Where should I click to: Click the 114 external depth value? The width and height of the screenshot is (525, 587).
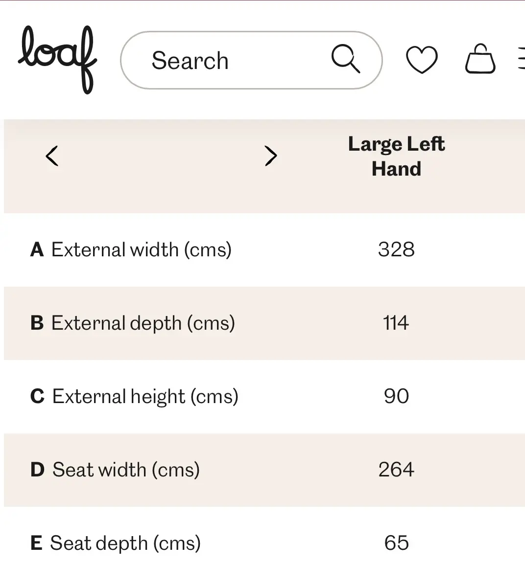pos(396,323)
